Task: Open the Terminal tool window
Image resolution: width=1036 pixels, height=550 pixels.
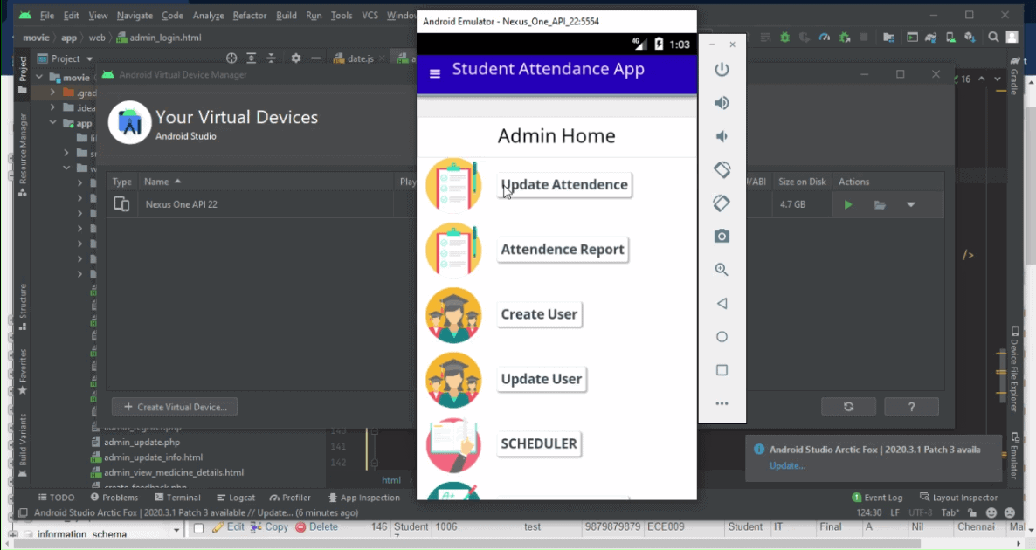Action: click(177, 498)
